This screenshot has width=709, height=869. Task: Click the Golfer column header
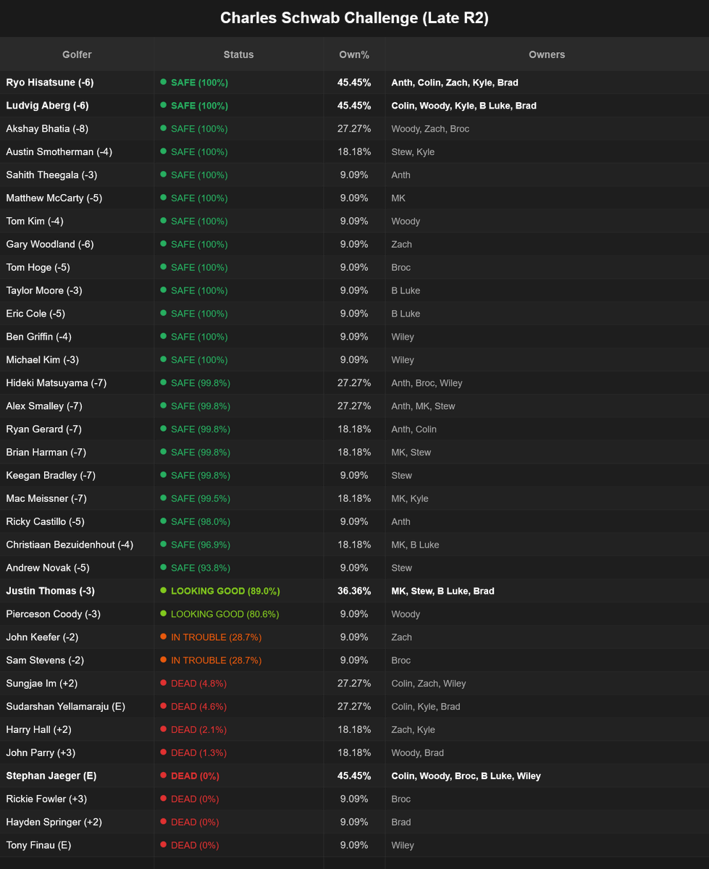(77, 54)
